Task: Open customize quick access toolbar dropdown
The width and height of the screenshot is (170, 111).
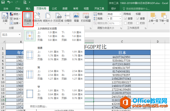Action: point(29,2)
